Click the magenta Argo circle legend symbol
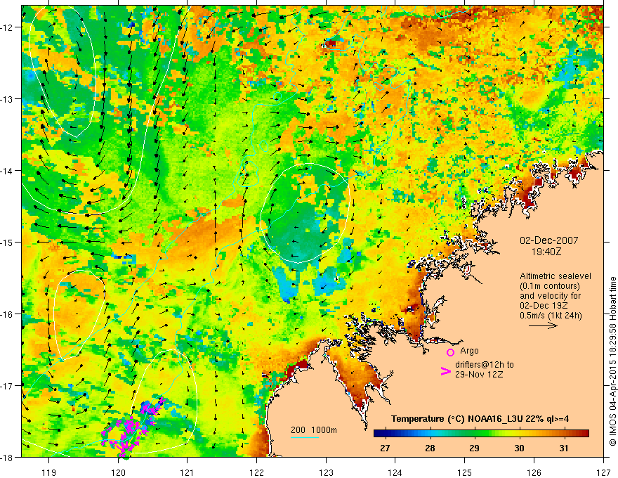Viewport: 618px width, 478px height. coord(450,352)
